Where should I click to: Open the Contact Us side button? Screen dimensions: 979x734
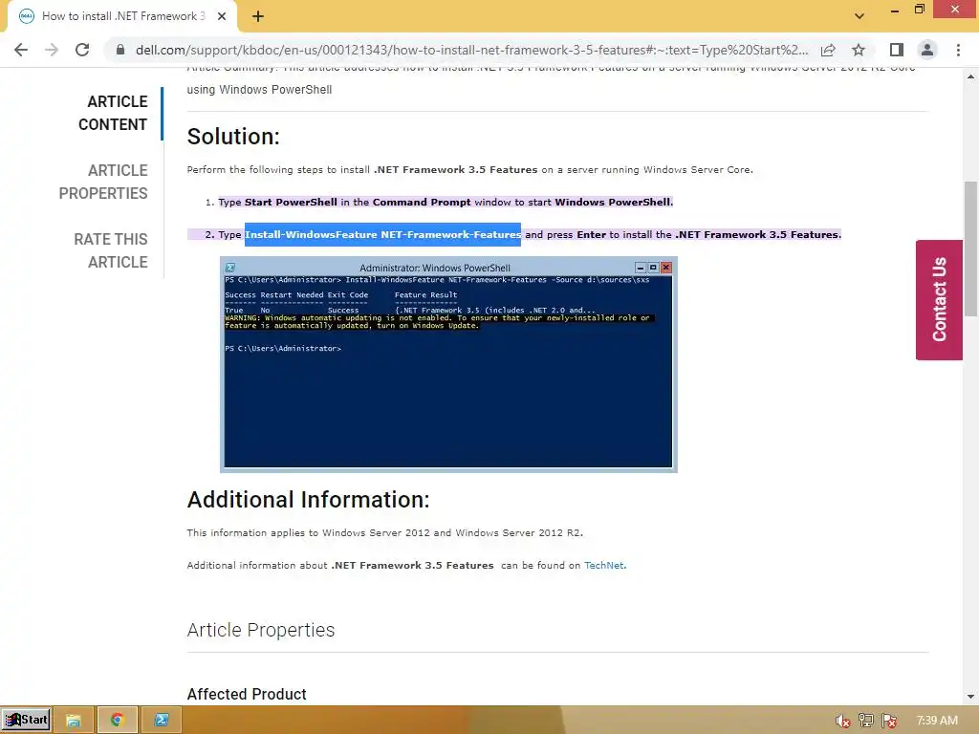(x=939, y=299)
